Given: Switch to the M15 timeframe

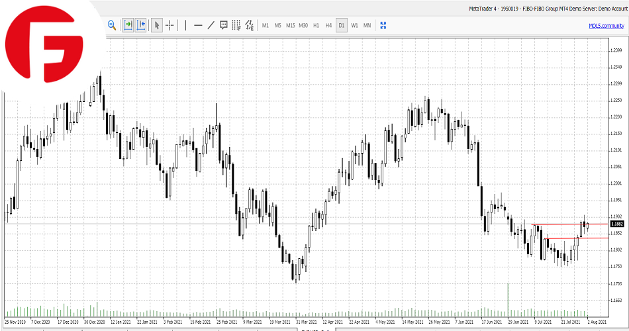Looking at the screenshot, I should 291,25.
